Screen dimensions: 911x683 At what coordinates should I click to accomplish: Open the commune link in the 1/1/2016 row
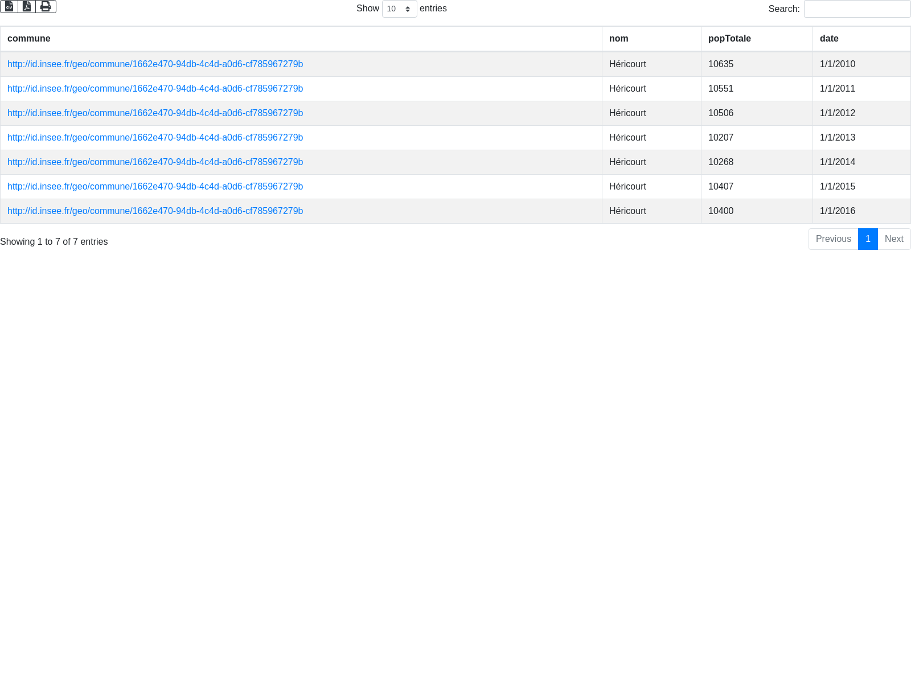[155, 211]
